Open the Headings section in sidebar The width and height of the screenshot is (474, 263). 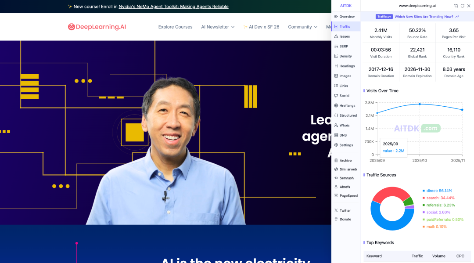pos(346,66)
